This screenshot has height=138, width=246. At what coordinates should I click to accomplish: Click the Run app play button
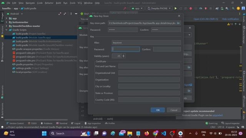point(176,8)
